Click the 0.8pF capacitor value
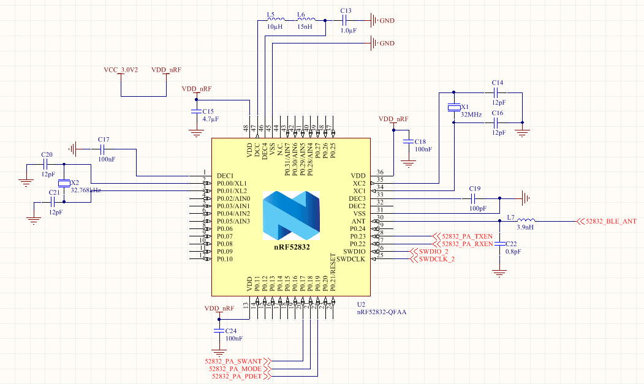Image resolution: width=644 pixels, height=384 pixels. (x=513, y=252)
